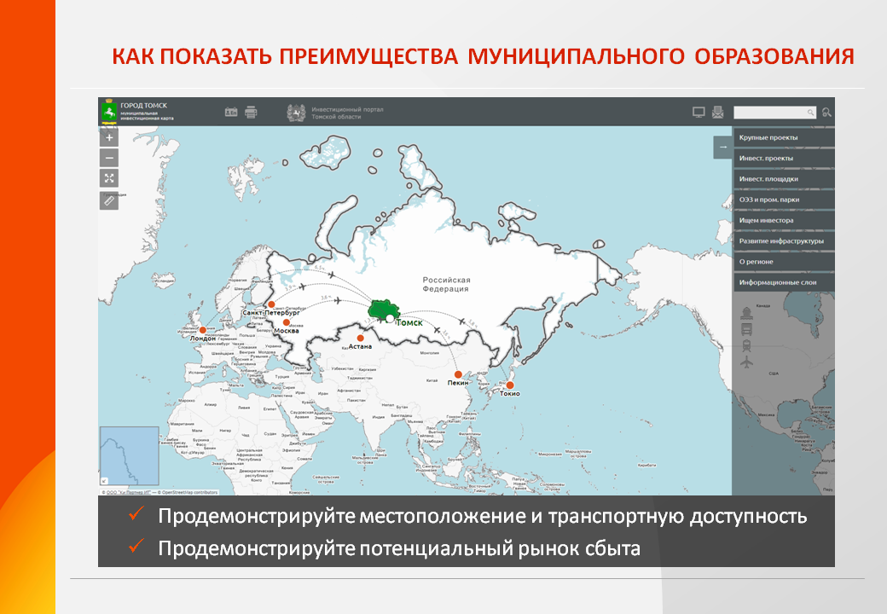
Task: Select the ruler measurement tool
Action: pos(109,200)
